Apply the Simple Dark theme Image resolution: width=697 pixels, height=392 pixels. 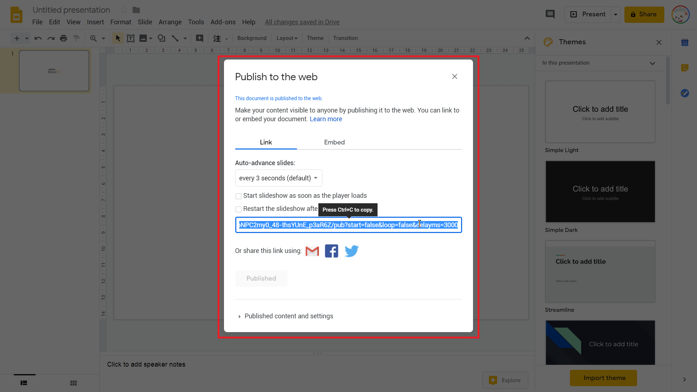(x=600, y=192)
